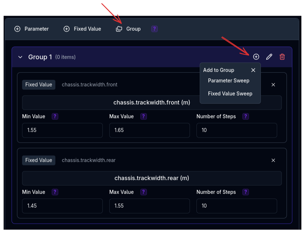Select the pencil icon to rename Group 1
Screen dimensions: 305x233
[x=269, y=57]
